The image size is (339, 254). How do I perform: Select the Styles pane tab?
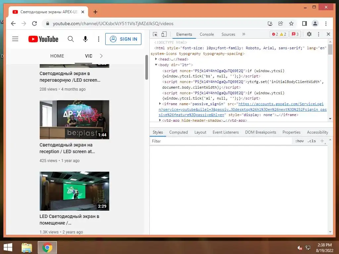tap(158, 132)
